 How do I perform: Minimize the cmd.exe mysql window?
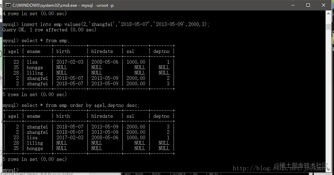[x=293, y=5]
